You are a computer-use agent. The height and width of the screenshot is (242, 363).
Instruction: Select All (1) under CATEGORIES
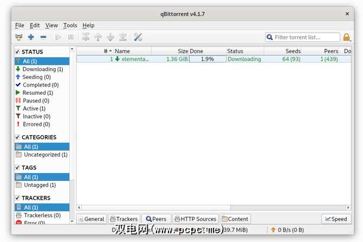click(x=42, y=147)
